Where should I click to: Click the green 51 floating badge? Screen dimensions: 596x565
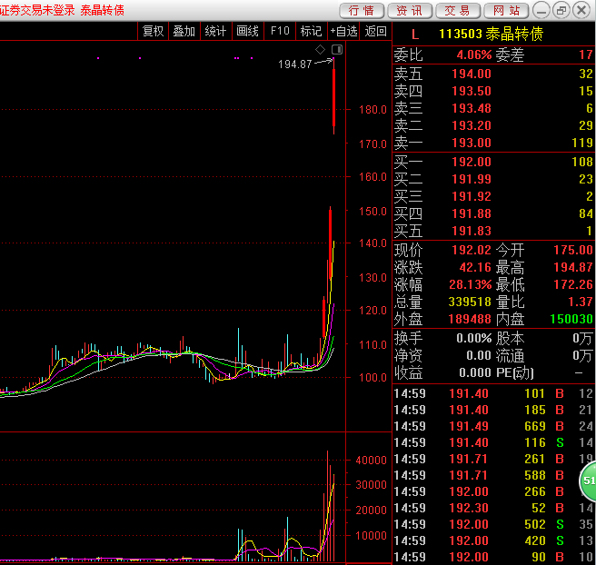point(589,481)
